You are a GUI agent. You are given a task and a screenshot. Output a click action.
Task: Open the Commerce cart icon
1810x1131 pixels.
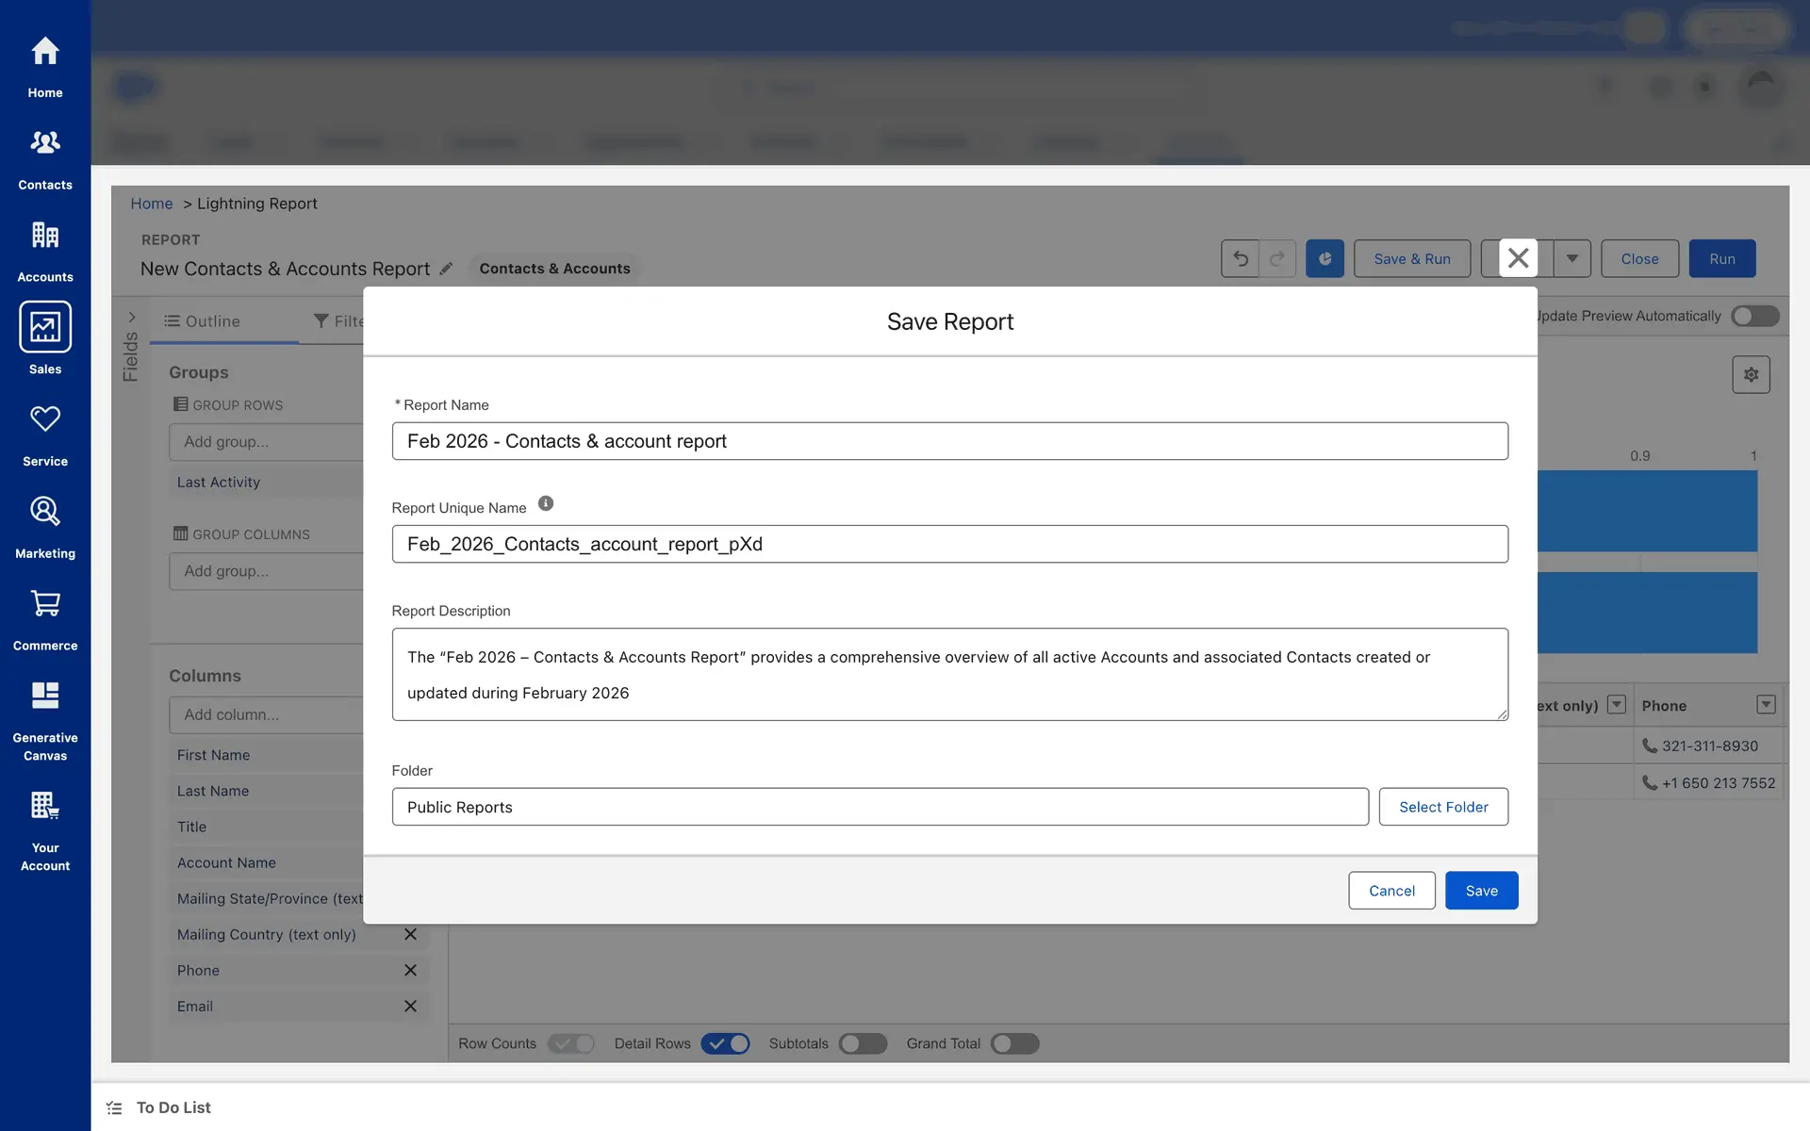pos(44,604)
